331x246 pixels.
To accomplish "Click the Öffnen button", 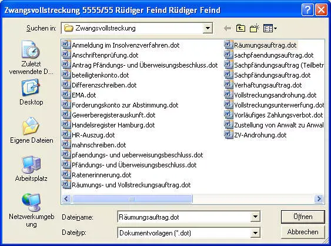I will [x=303, y=217].
